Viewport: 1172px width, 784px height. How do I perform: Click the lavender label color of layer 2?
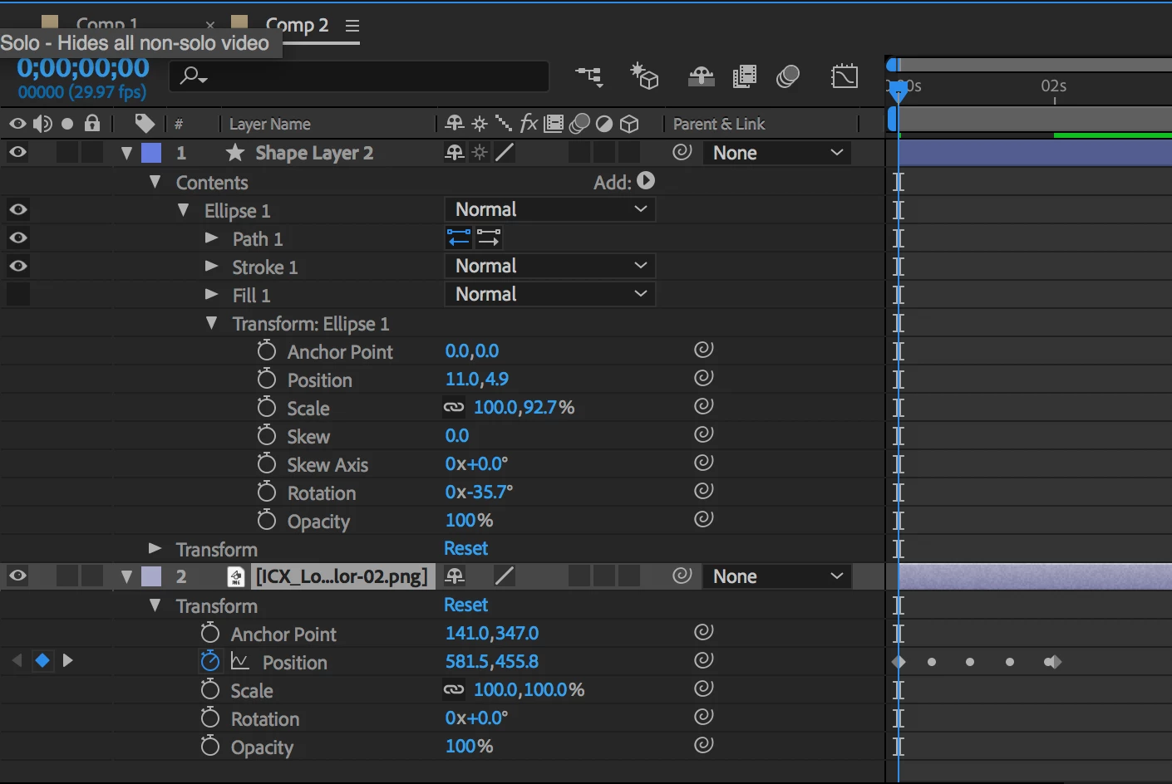(x=151, y=576)
